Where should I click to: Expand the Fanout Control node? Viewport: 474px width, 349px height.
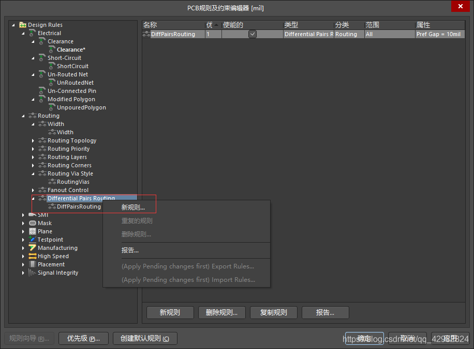pos(33,190)
